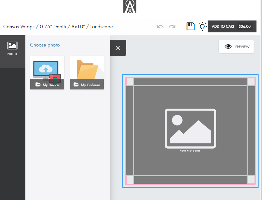The image size is (262, 200).
Task: Open tips via the lightbulb icon
Action: click(x=202, y=26)
